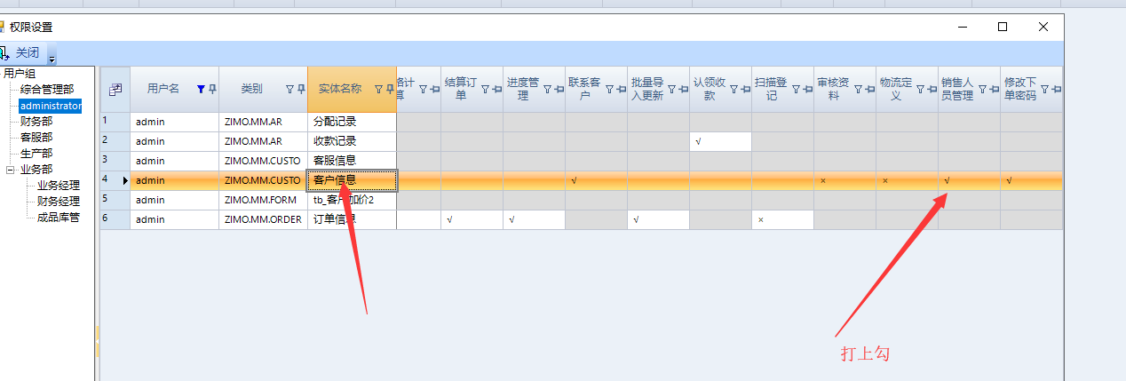Select row 1 header in the grid

[115, 122]
